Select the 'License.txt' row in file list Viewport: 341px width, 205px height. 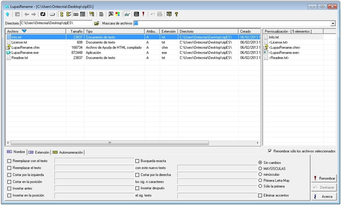(133, 42)
